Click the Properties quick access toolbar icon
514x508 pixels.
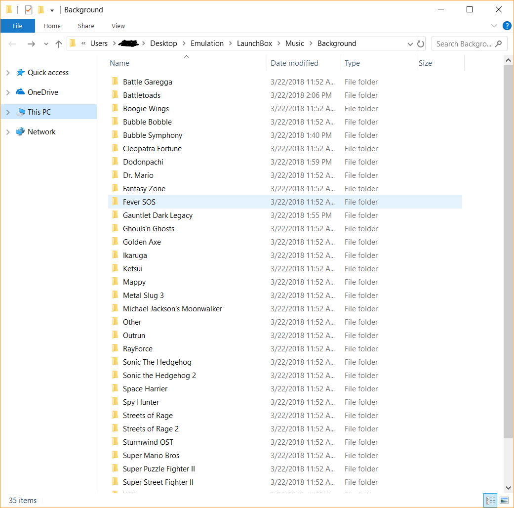(29, 10)
